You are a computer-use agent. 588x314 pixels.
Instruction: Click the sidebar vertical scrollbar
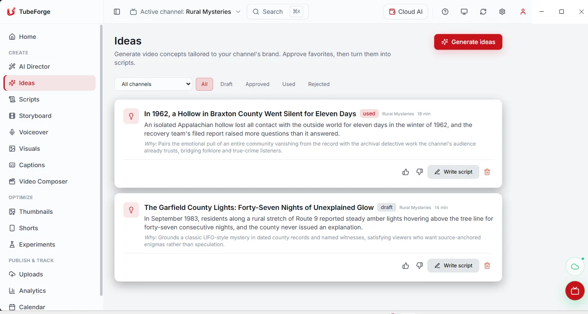[101, 160]
